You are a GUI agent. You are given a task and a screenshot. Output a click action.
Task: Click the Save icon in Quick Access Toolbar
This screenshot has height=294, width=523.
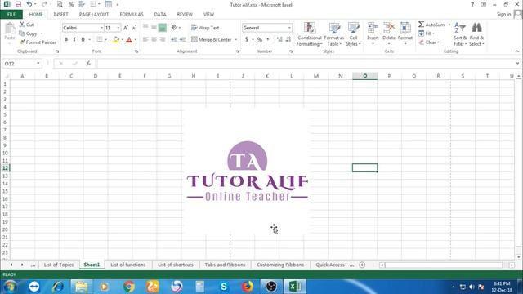[18, 4]
